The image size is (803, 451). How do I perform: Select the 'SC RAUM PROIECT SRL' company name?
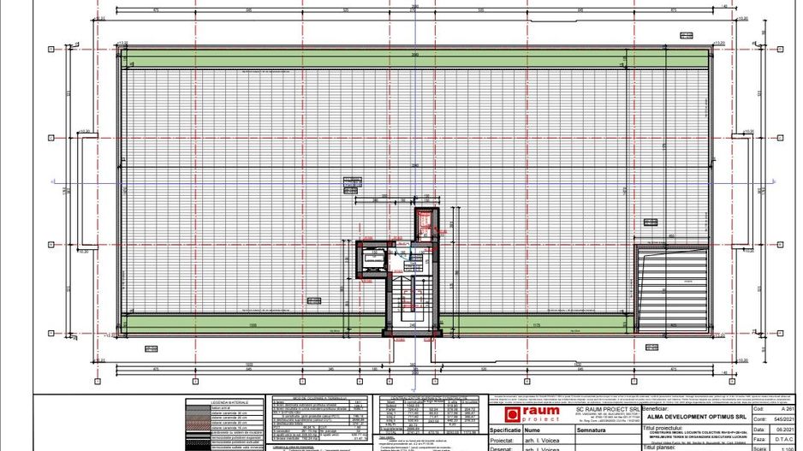pyautogui.click(x=607, y=410)
